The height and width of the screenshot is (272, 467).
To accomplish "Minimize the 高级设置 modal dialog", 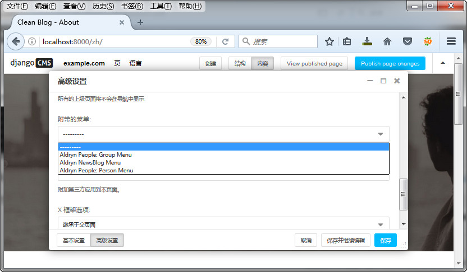I will tap(370, 81).
